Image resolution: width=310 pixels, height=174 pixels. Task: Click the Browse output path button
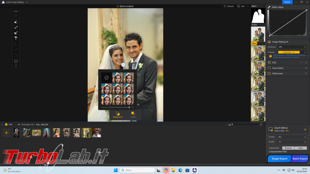pos(288,148)
